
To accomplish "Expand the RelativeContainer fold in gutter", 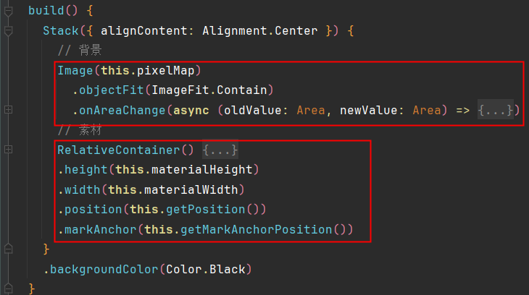I will [8, 150].
